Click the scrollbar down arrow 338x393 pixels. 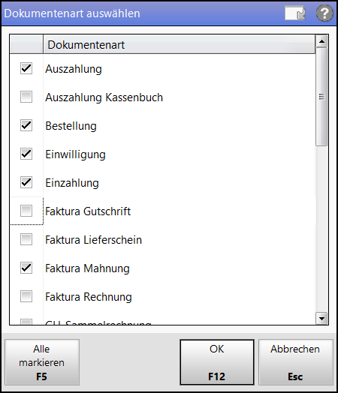point(321,318)
